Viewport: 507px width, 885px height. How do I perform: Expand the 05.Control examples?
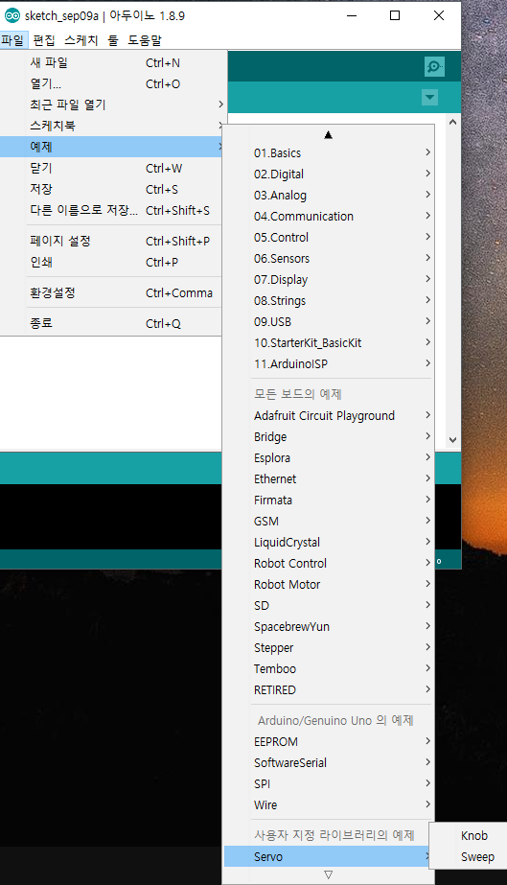[329, 237]
